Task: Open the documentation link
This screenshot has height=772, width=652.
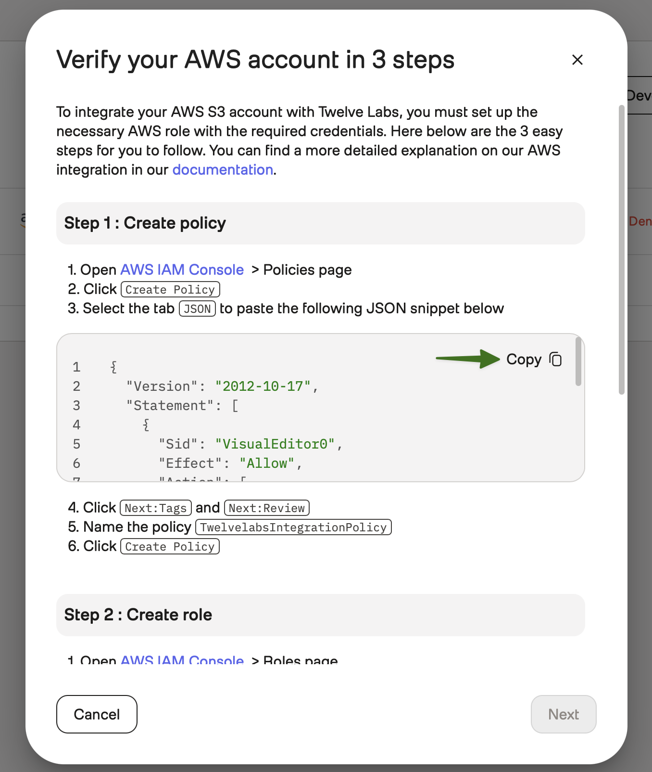Action: tap(223, 170)
